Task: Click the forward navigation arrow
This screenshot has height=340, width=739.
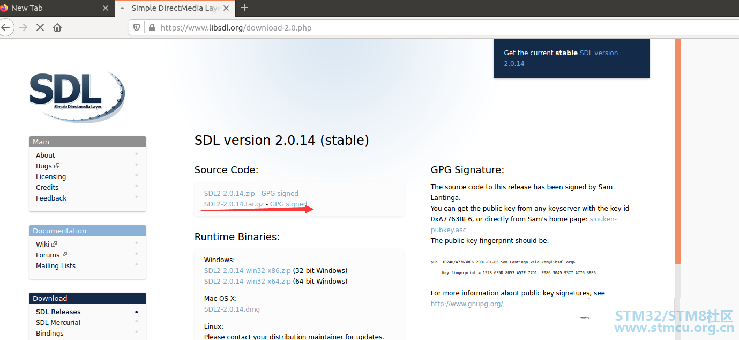Action: (23, 27)
